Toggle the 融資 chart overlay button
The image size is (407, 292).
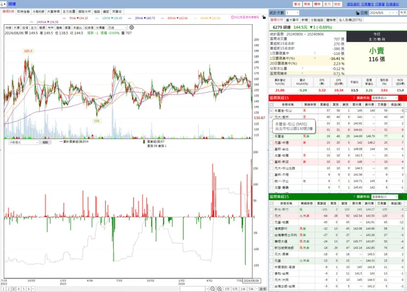(x=42, y=28)
